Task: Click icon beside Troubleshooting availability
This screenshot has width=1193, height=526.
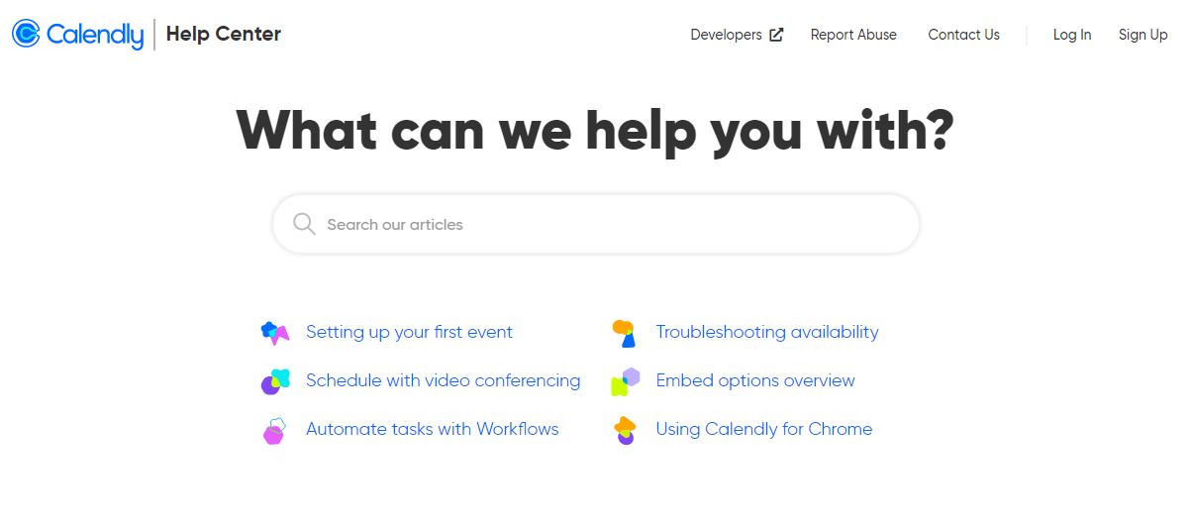Action: coord(624,333)
